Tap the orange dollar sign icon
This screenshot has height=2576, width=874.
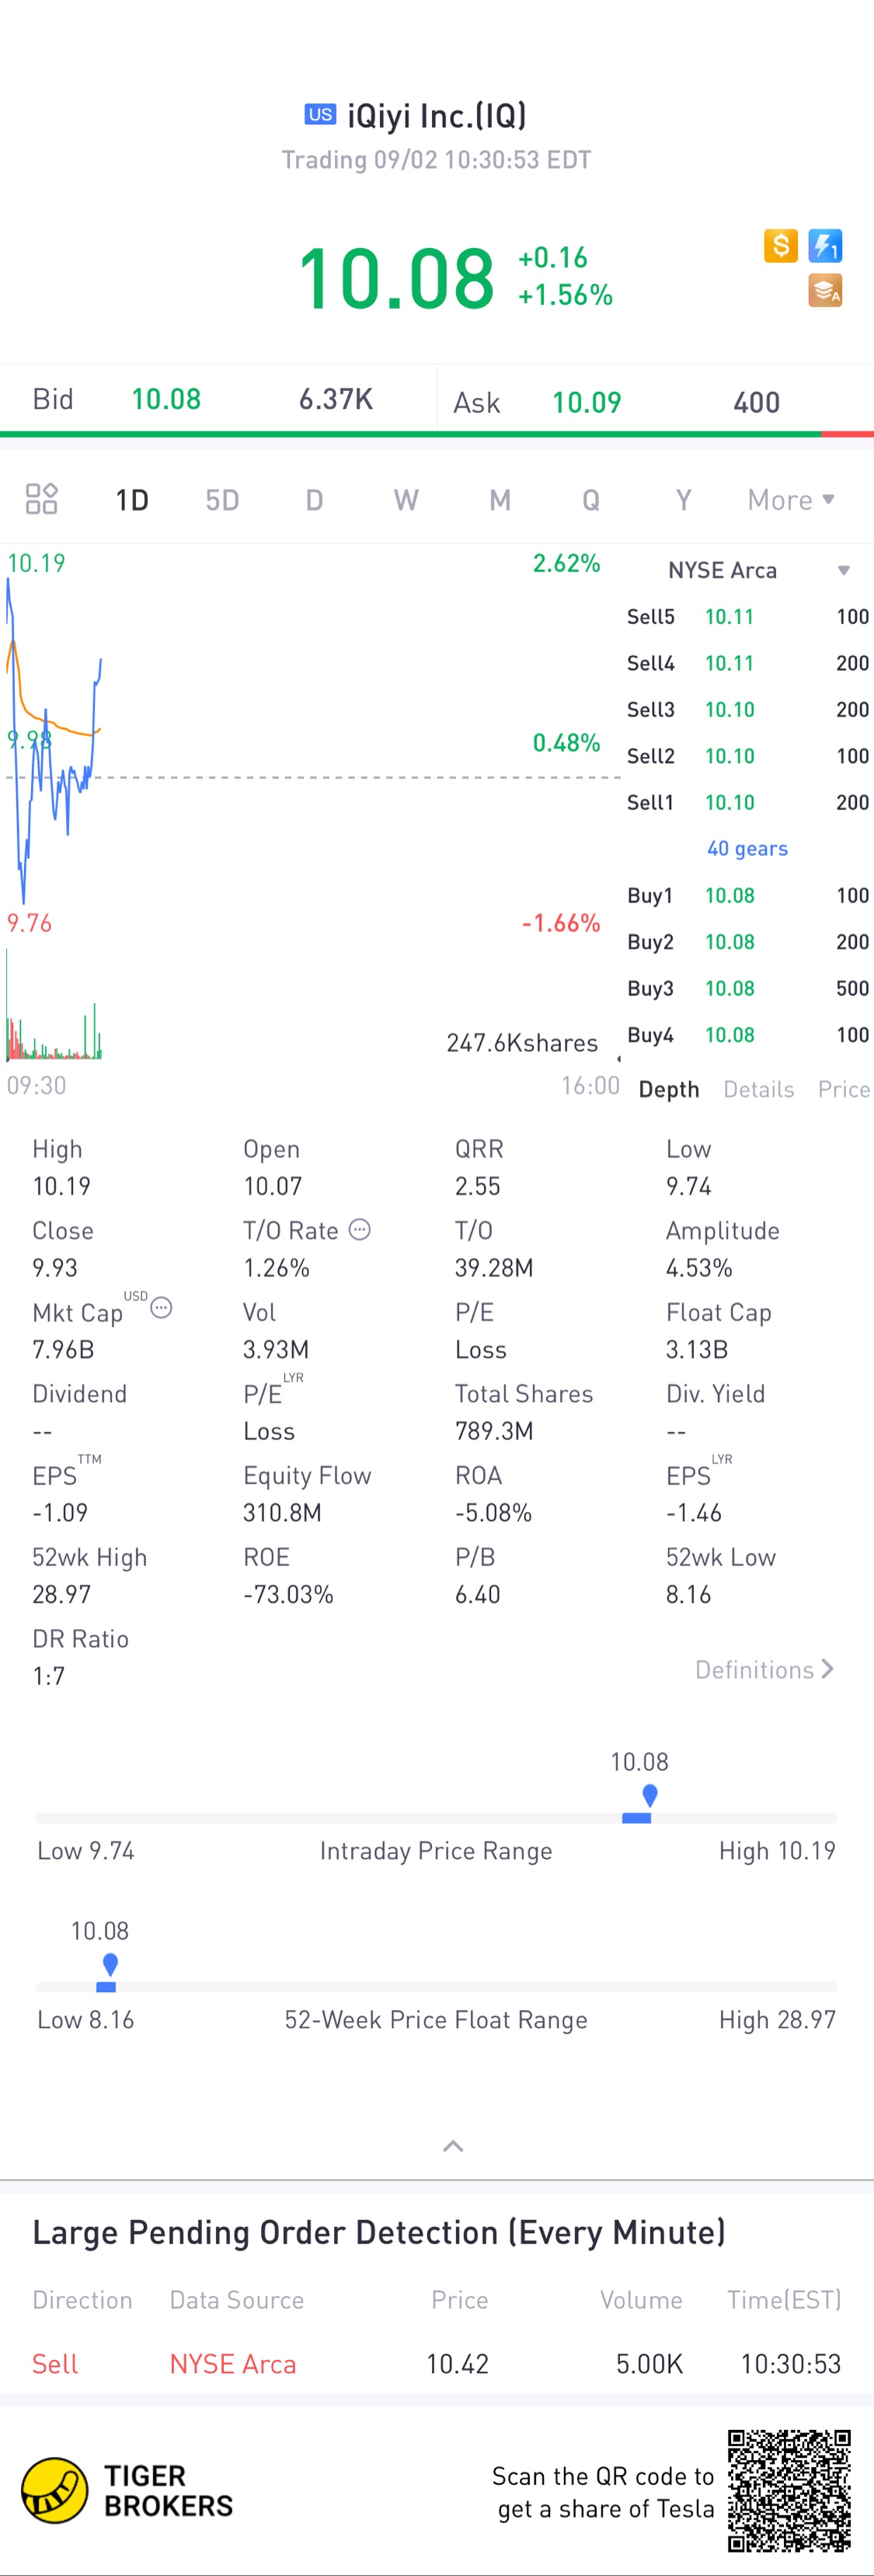point(780,246)
